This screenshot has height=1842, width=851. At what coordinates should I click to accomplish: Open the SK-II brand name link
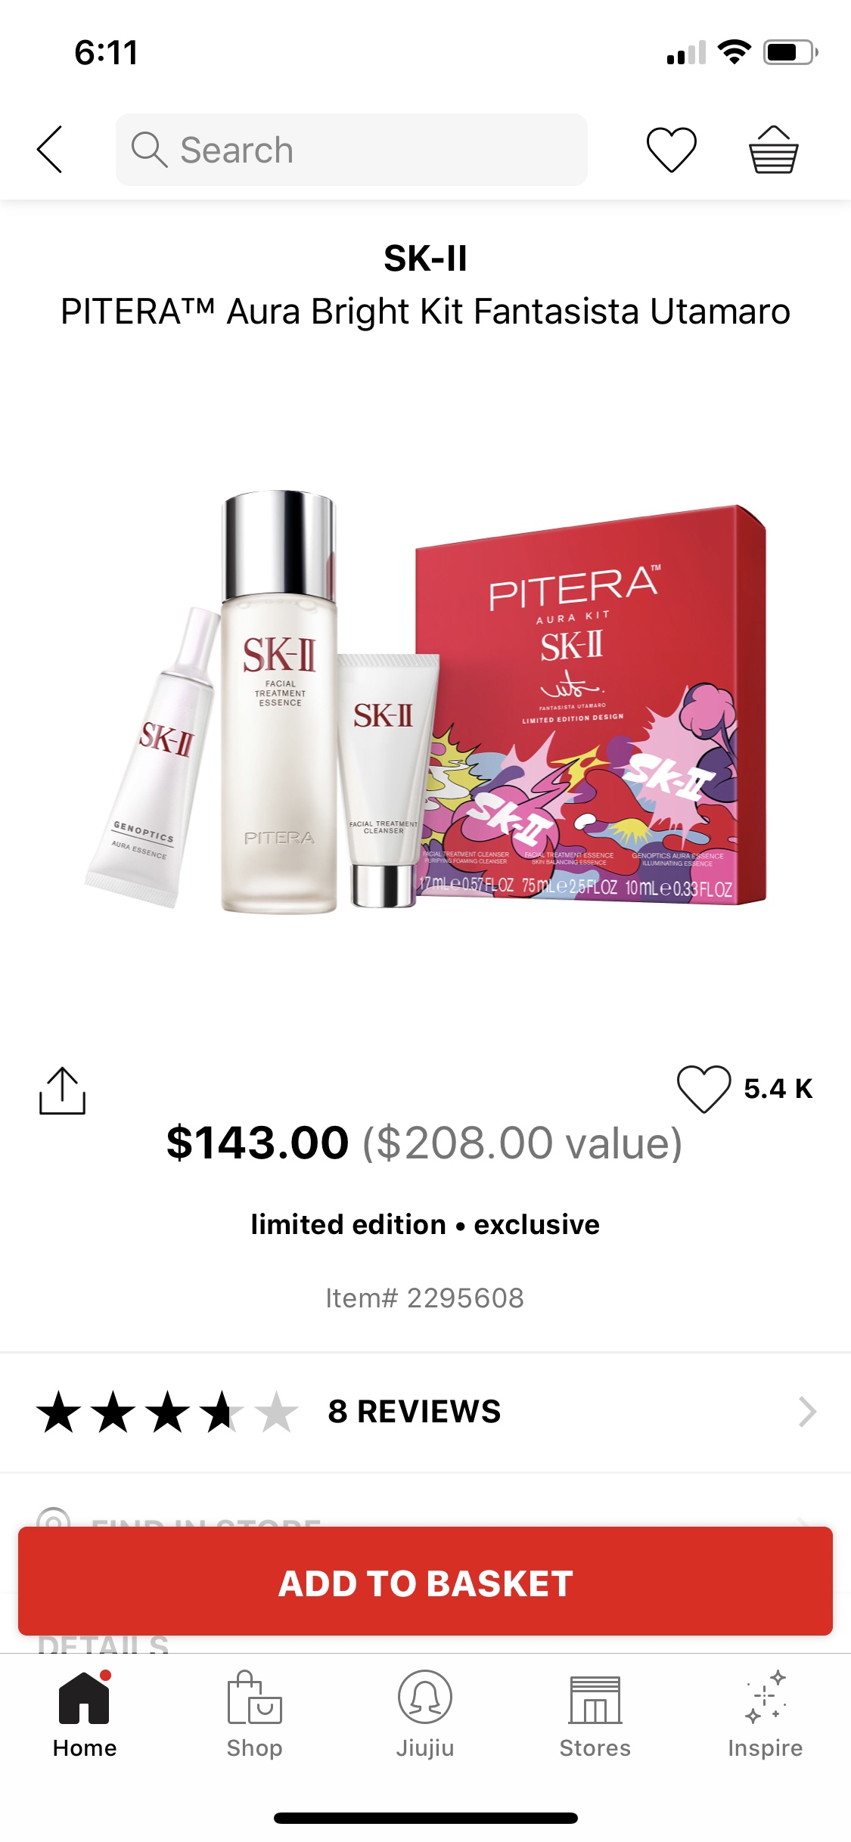point(425,259)
